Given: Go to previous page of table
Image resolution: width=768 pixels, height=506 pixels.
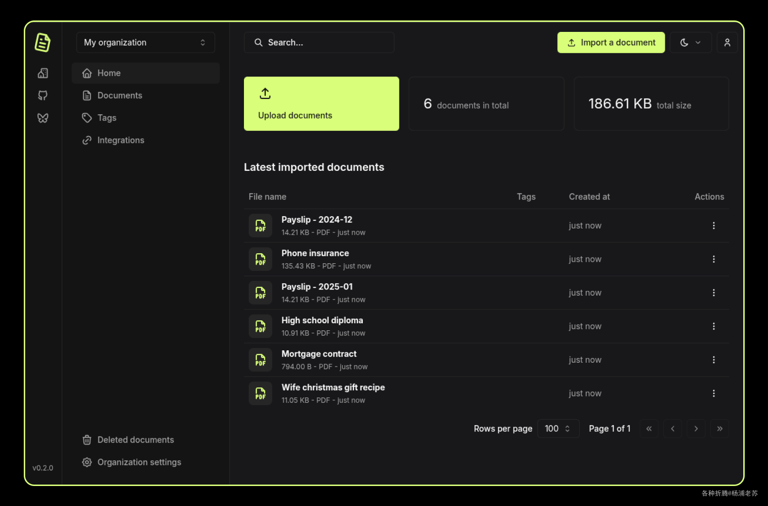Looking at the screenshot, I should coord(672,428).
